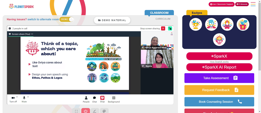
Task: Open DEMO MATERIAL folder
Action: tap(112, 20)
